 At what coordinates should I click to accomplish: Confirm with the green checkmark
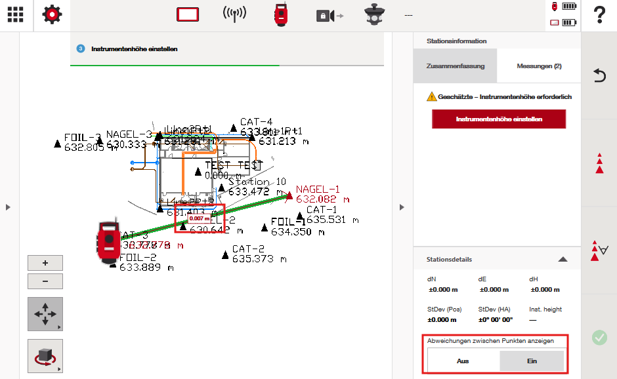click(599, 338)
